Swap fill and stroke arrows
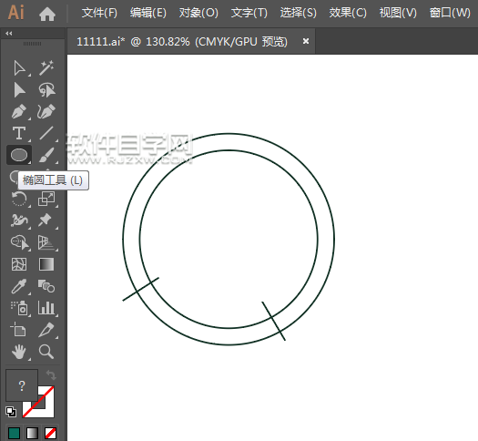This screenshot has width=478, height=441. [x=51, y=374]
